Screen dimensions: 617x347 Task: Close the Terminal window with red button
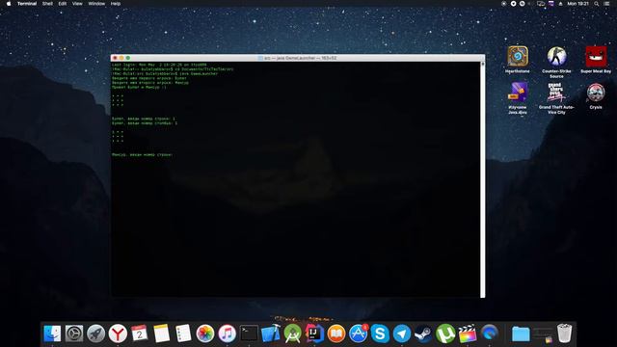(115, 58)
